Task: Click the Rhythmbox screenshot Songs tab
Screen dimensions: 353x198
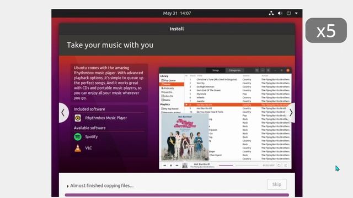Action: click(x=216, y=70)
